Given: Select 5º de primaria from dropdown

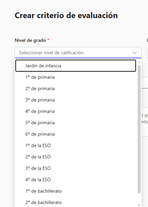Looking at the screenshot, I should pyautogui.click(x=76, y=123).
